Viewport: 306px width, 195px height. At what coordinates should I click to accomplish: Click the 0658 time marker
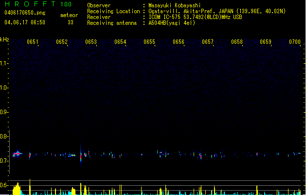tap(237, 42)
